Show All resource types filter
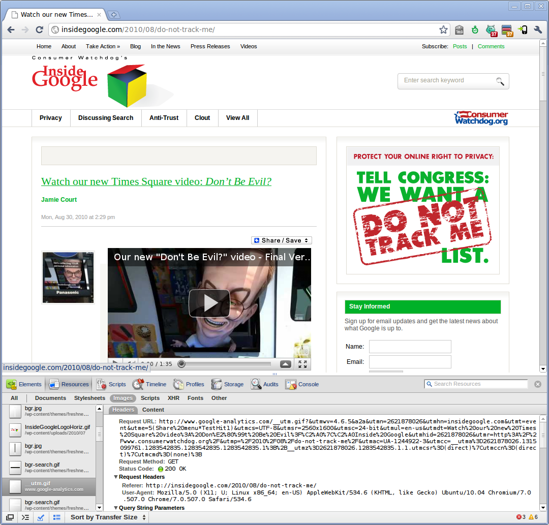The image size is (549, 525). pos(14,398)
